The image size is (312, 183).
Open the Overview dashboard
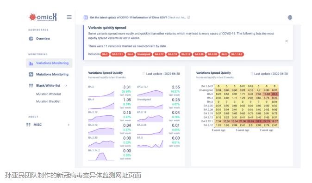43,39
